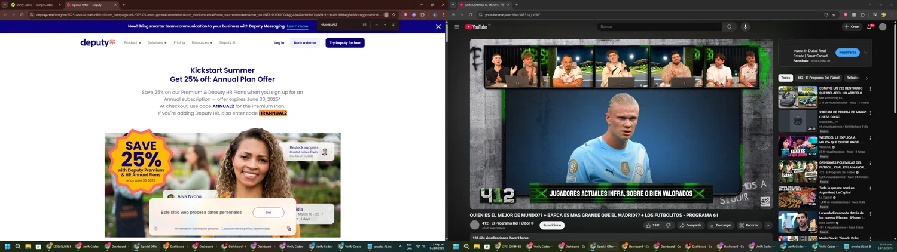Screen dimensions: 897x252
Task: Dislike the video with thumbs-down
Action: [x=669, y=225]
